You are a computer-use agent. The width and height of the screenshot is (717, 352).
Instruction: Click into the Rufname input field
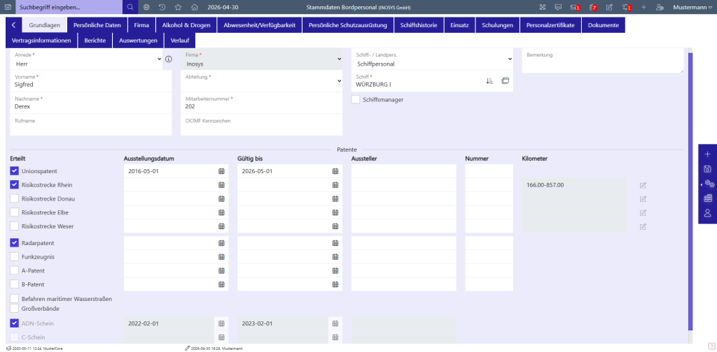coord(92,126)
